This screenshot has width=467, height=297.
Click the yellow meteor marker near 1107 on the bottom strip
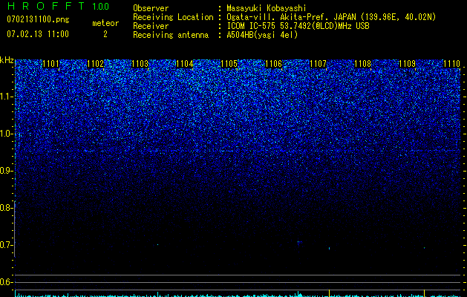click(329, 293)
